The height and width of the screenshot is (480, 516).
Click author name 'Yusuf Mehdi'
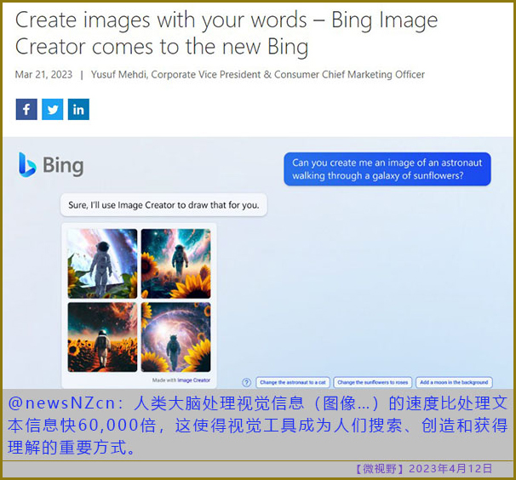tap(119, 75)
